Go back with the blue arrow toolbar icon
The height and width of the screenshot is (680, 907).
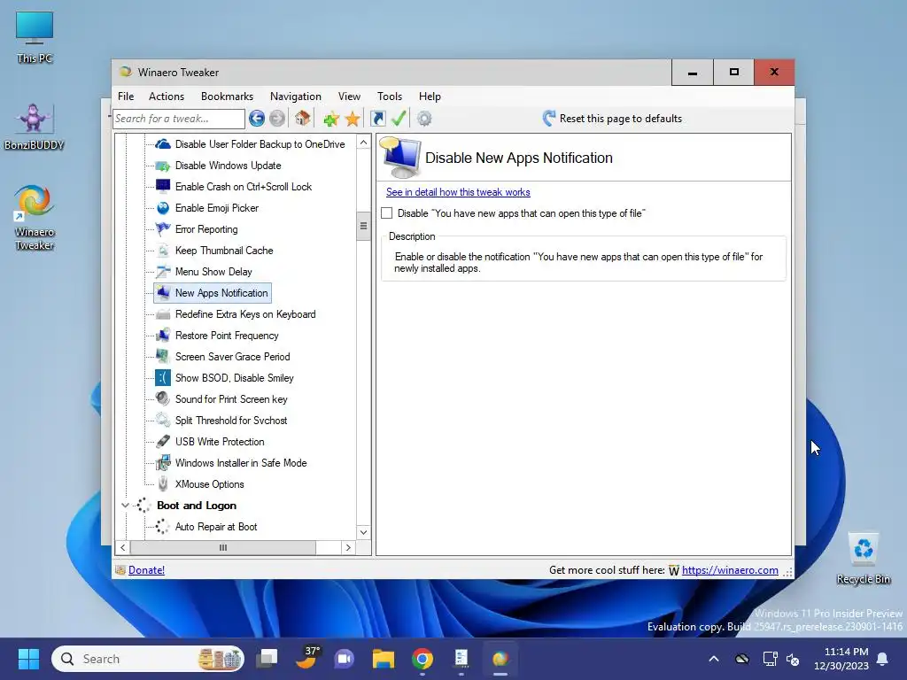[x=257, y=119]
